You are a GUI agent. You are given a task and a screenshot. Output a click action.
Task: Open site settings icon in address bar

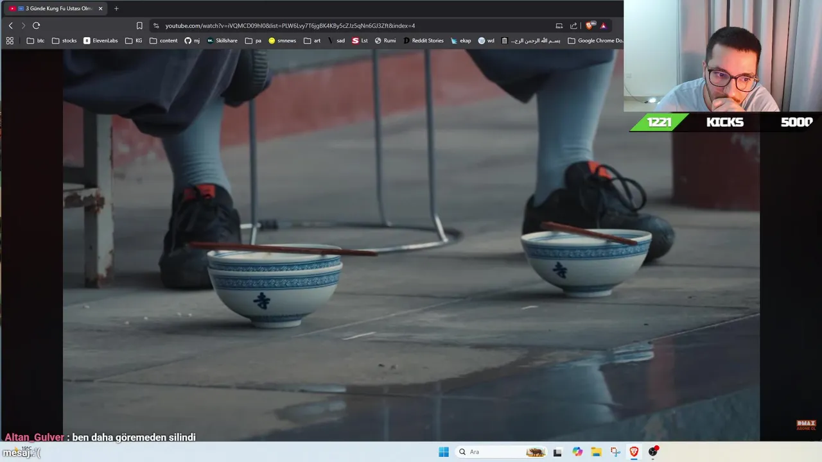coord(155,26)
